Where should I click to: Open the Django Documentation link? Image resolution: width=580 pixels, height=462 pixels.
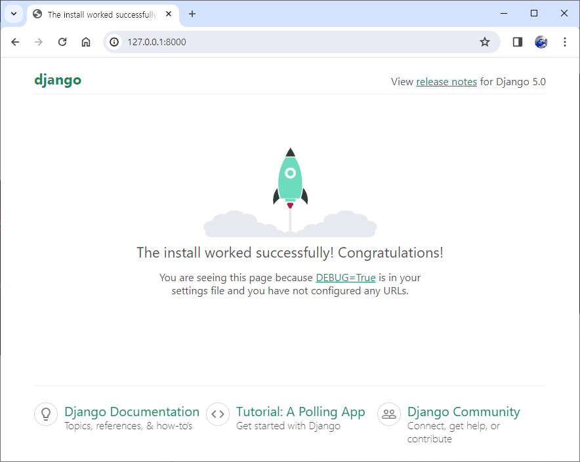[x=132, y=412]
